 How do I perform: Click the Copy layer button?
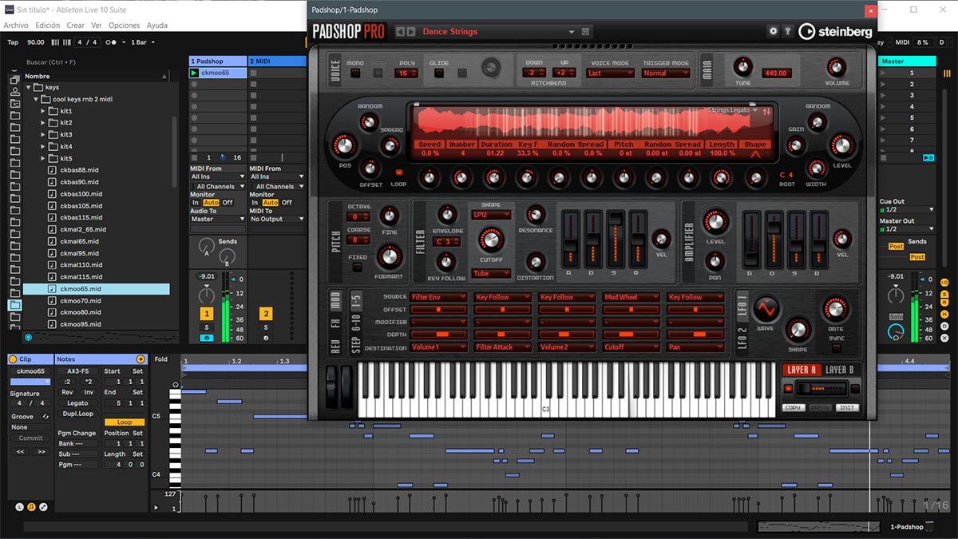793,408
